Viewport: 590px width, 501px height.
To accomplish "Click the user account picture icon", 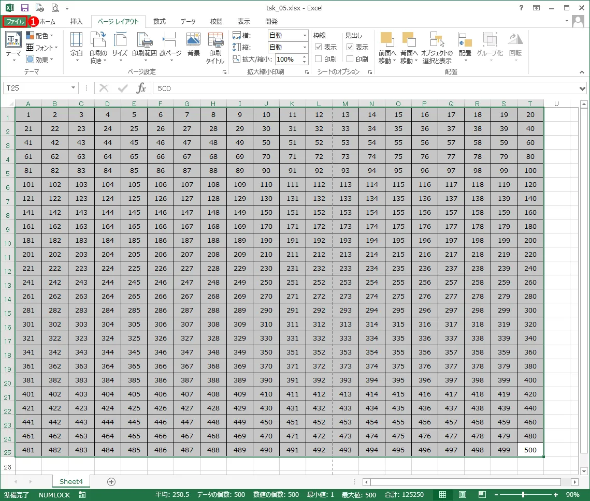I will pyautogui.click(x=578, y=21).
